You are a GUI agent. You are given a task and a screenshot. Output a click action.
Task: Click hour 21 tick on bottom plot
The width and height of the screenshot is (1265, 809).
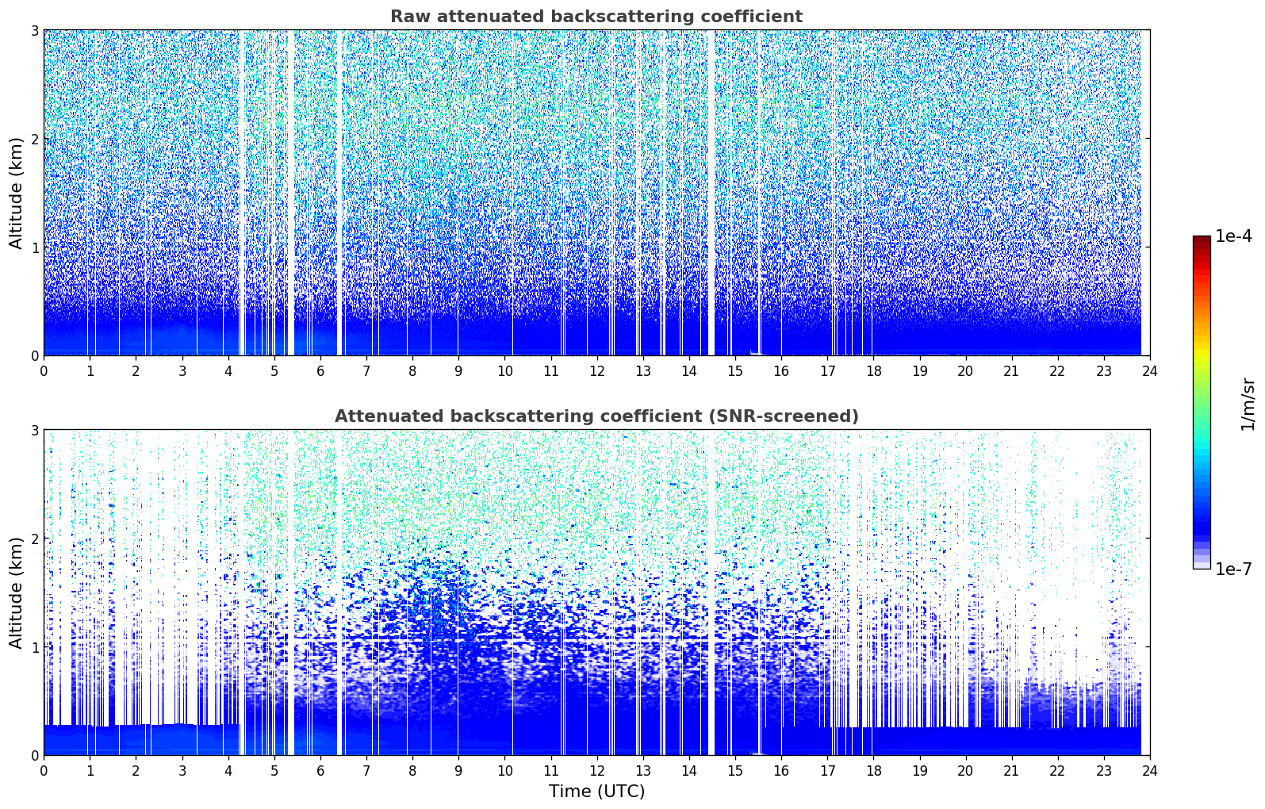coord(1011,770)
